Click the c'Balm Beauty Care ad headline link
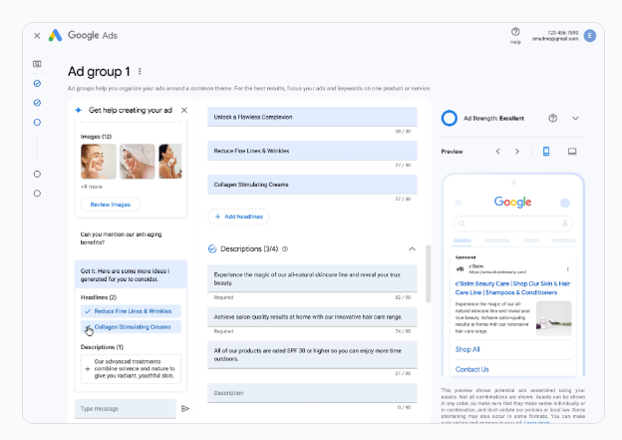The image size is (622, 440). 512,288
